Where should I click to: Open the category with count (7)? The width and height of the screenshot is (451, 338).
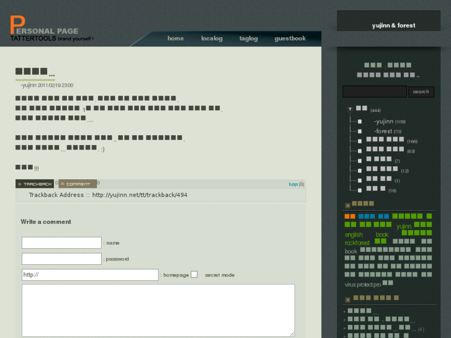click(383, 160)
